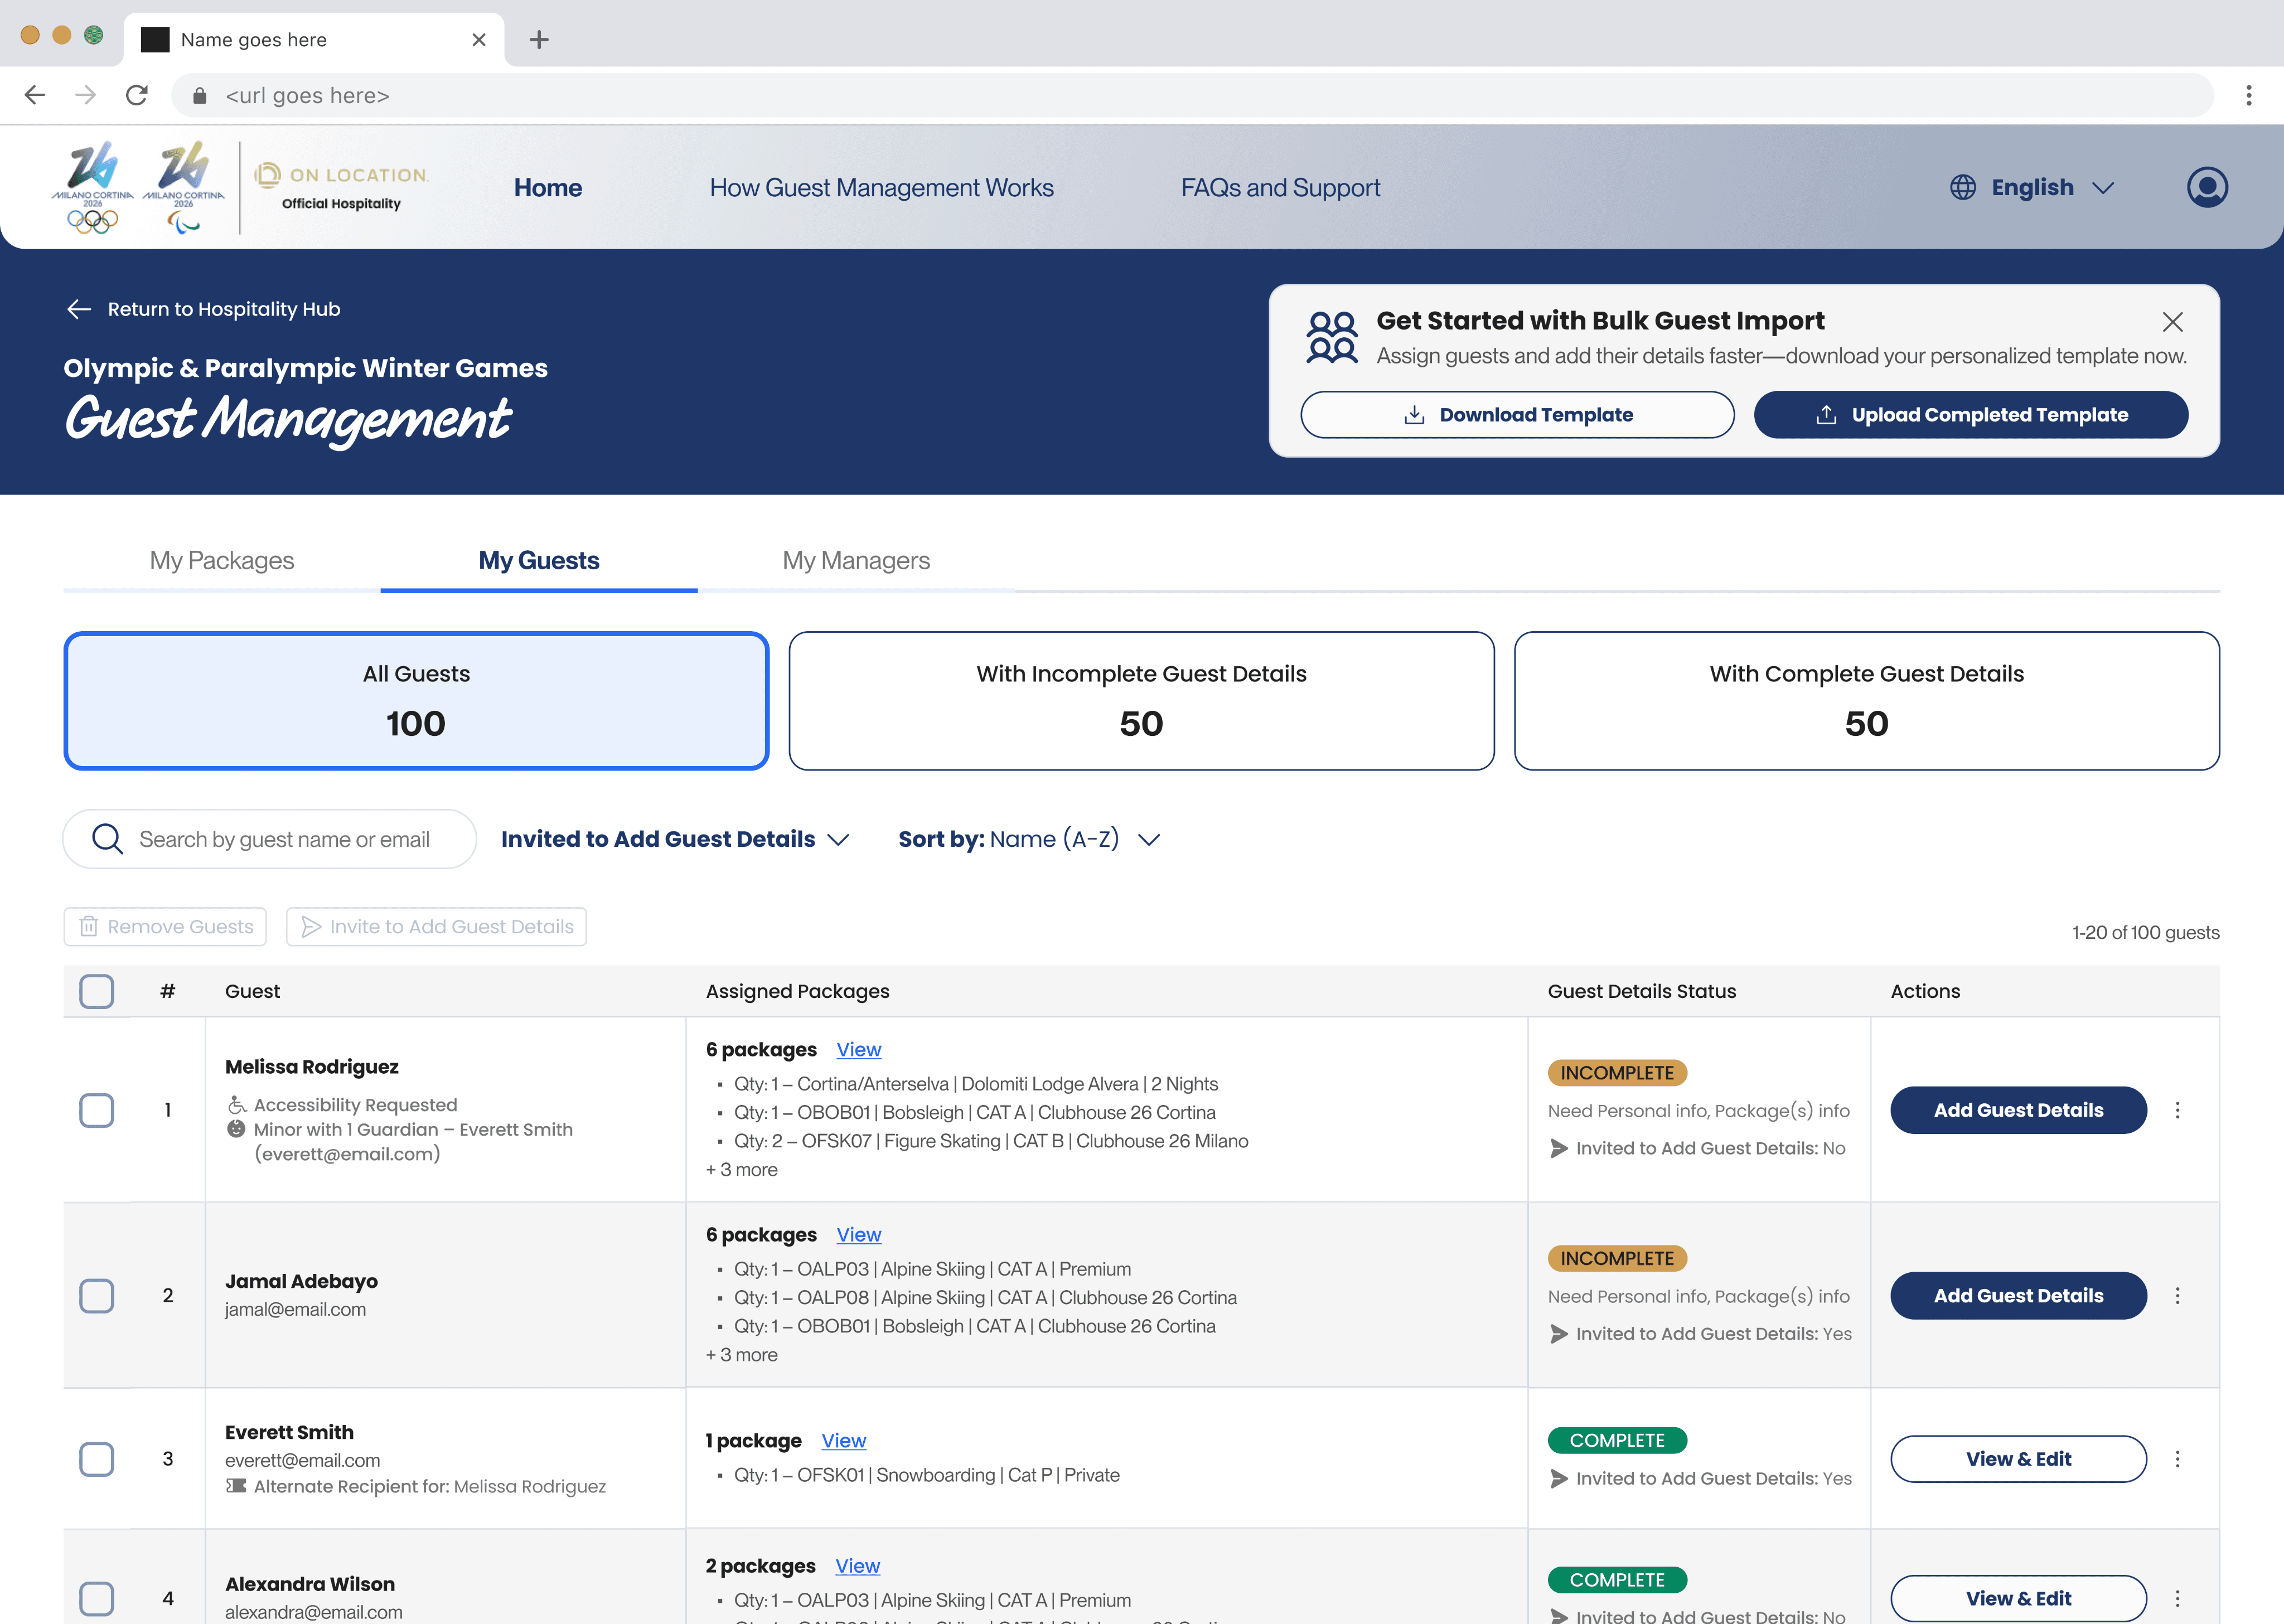
Task: Select Melissa Rodriguez's row checkbox
Action: 97,1110
